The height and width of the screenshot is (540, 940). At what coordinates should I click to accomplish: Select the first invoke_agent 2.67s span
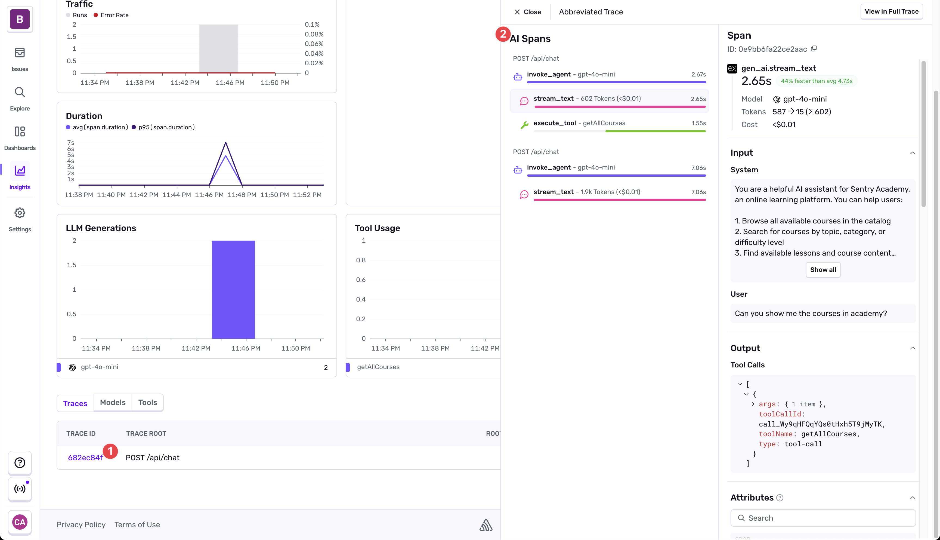pos(609,77)
